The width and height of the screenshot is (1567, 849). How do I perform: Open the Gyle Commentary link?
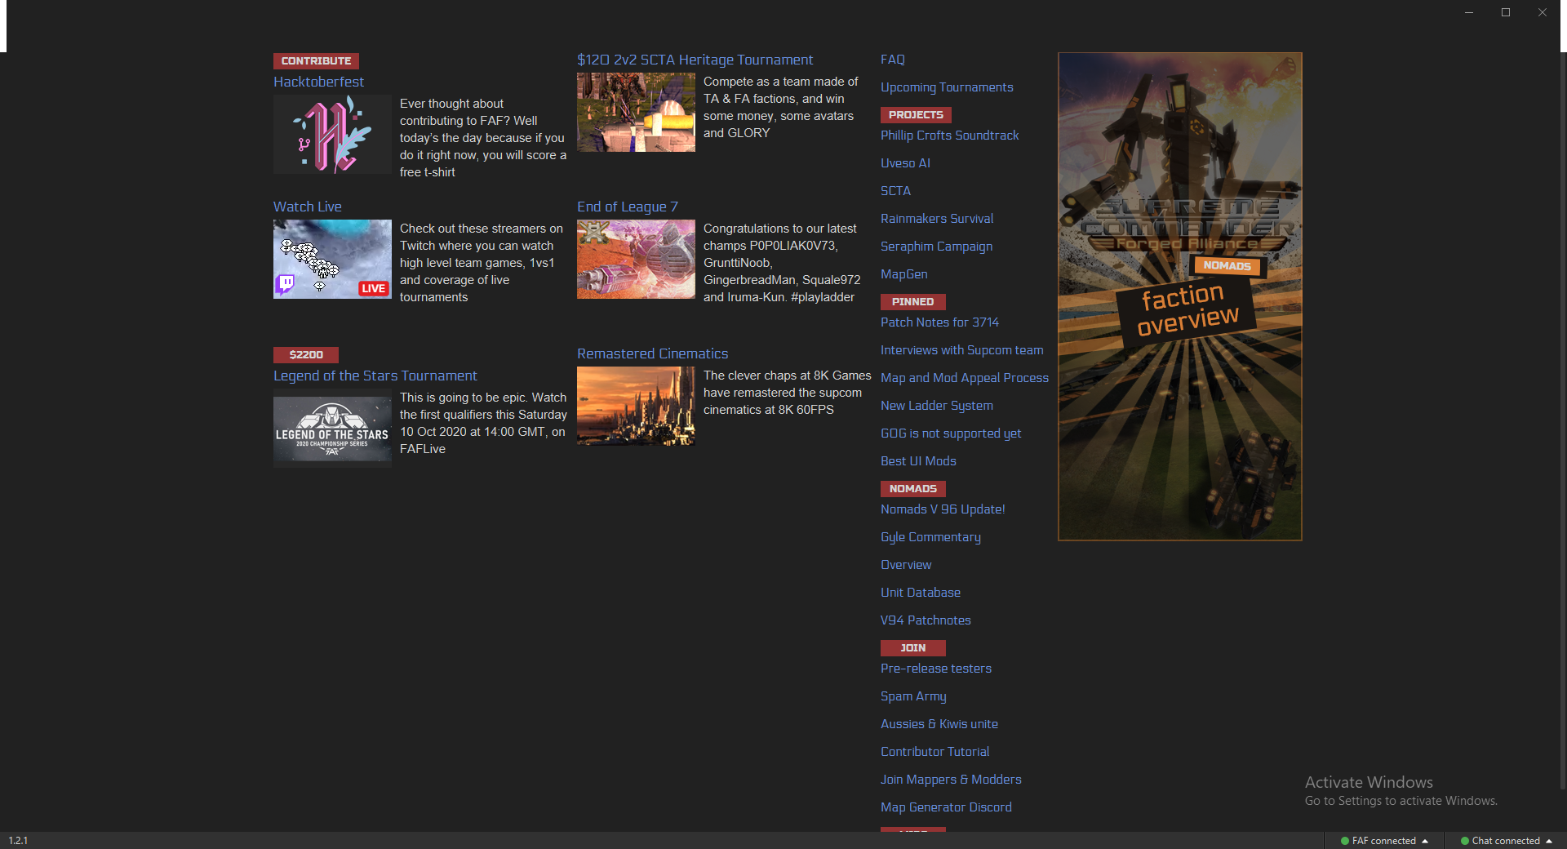coord(930,537)
